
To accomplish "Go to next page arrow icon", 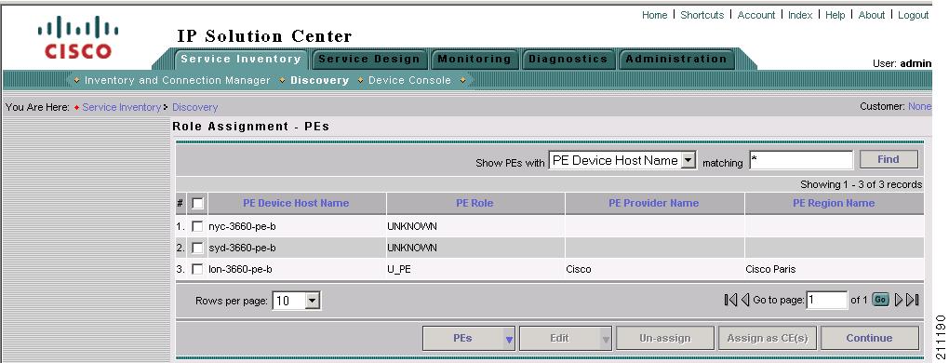I will click(899, 300).
